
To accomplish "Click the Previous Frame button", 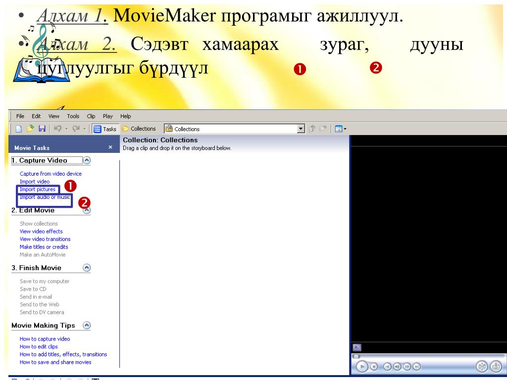I will coord(398,367).
